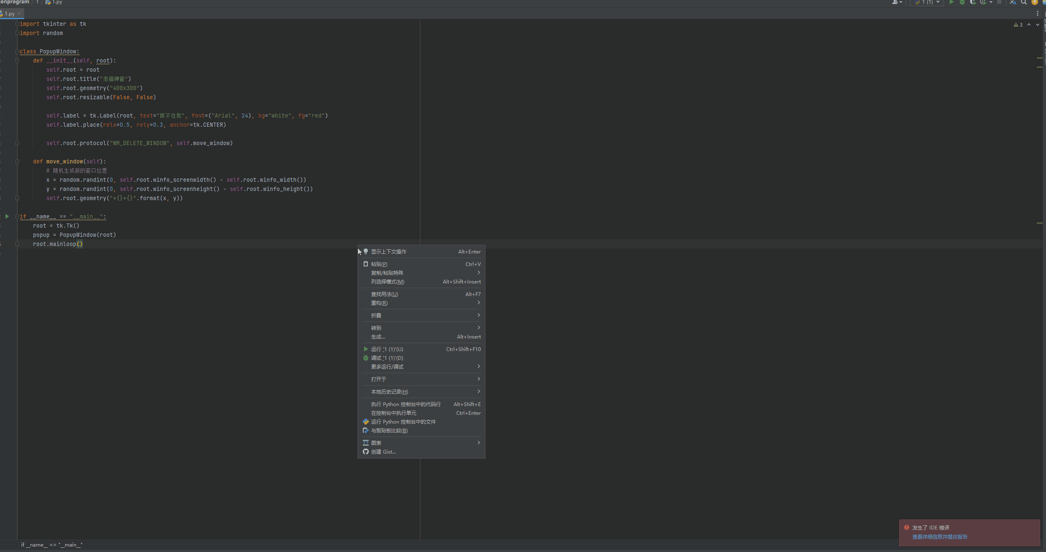Run with coverage from the shield toolbar icon

973,2
